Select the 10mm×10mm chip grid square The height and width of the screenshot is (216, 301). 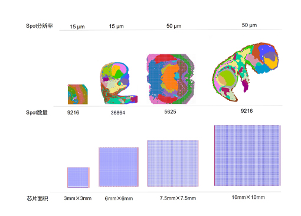(247, 155)
